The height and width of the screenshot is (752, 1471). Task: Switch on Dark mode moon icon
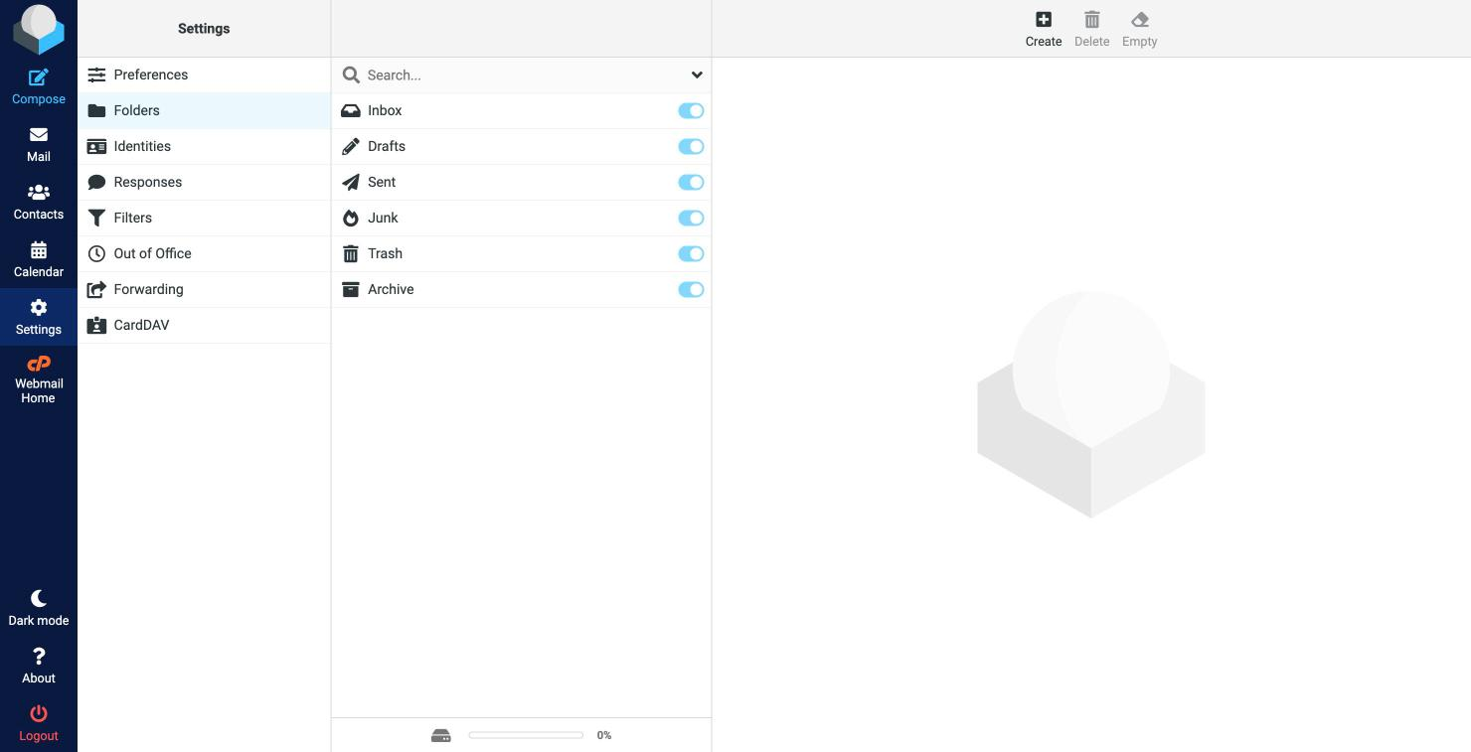[x=39, y=598]
